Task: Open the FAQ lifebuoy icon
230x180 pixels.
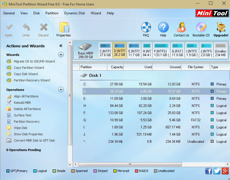Action: pyautogui.click(x=146, y=28)
